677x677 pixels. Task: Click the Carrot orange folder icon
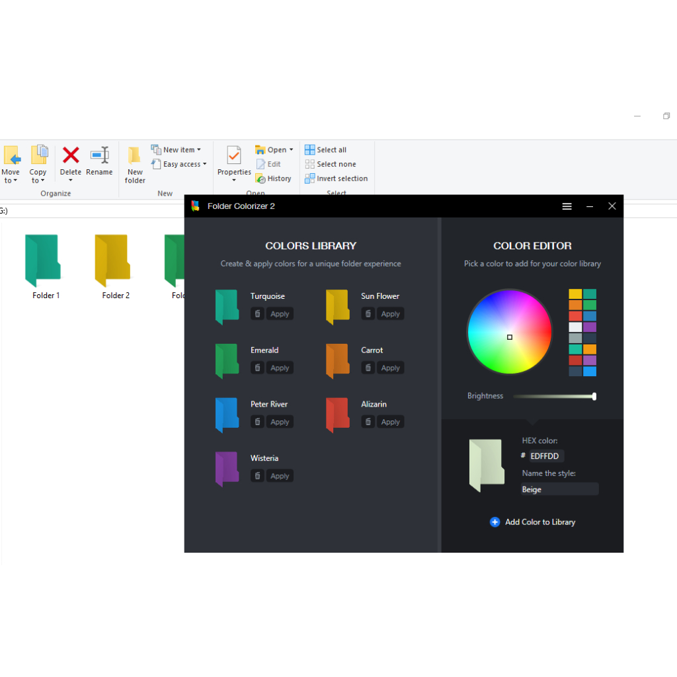point(338,361)
